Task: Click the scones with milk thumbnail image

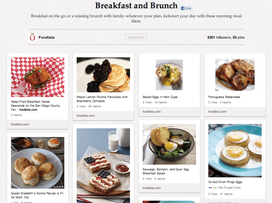Action: [37, 162]
